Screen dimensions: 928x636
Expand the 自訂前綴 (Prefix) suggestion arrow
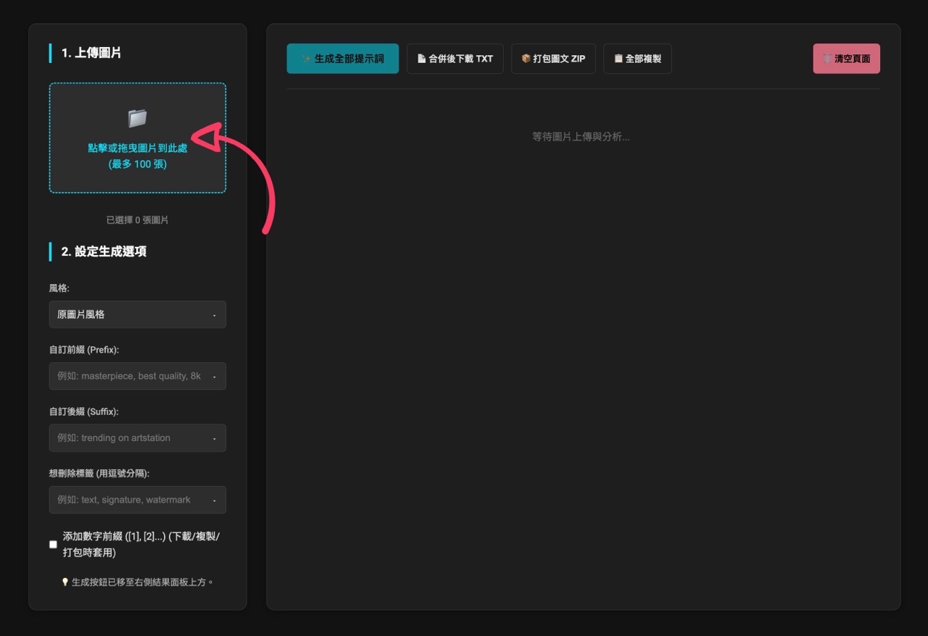214,377
